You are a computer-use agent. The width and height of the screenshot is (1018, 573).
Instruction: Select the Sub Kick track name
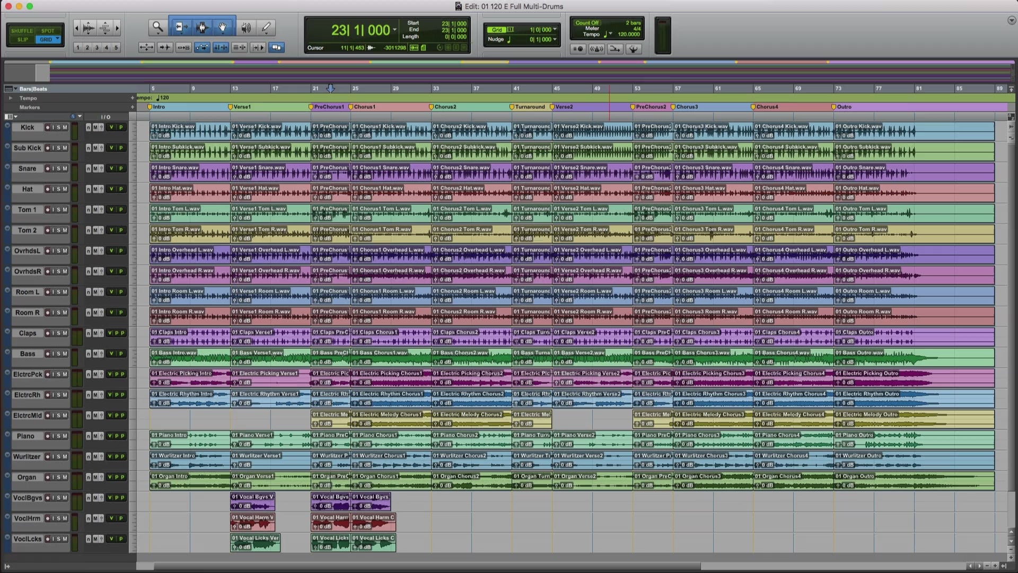point(27,148)
